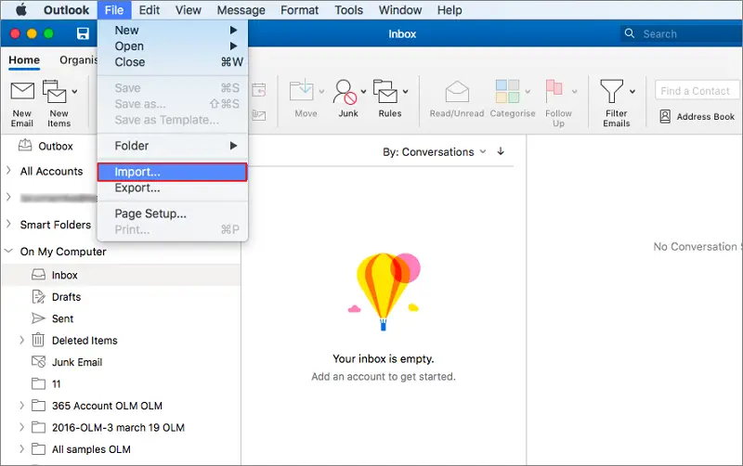The height and width of the screenshot is (466, 743).
Task: Click the Find a Contact field
Action: (x=697, y=90)
